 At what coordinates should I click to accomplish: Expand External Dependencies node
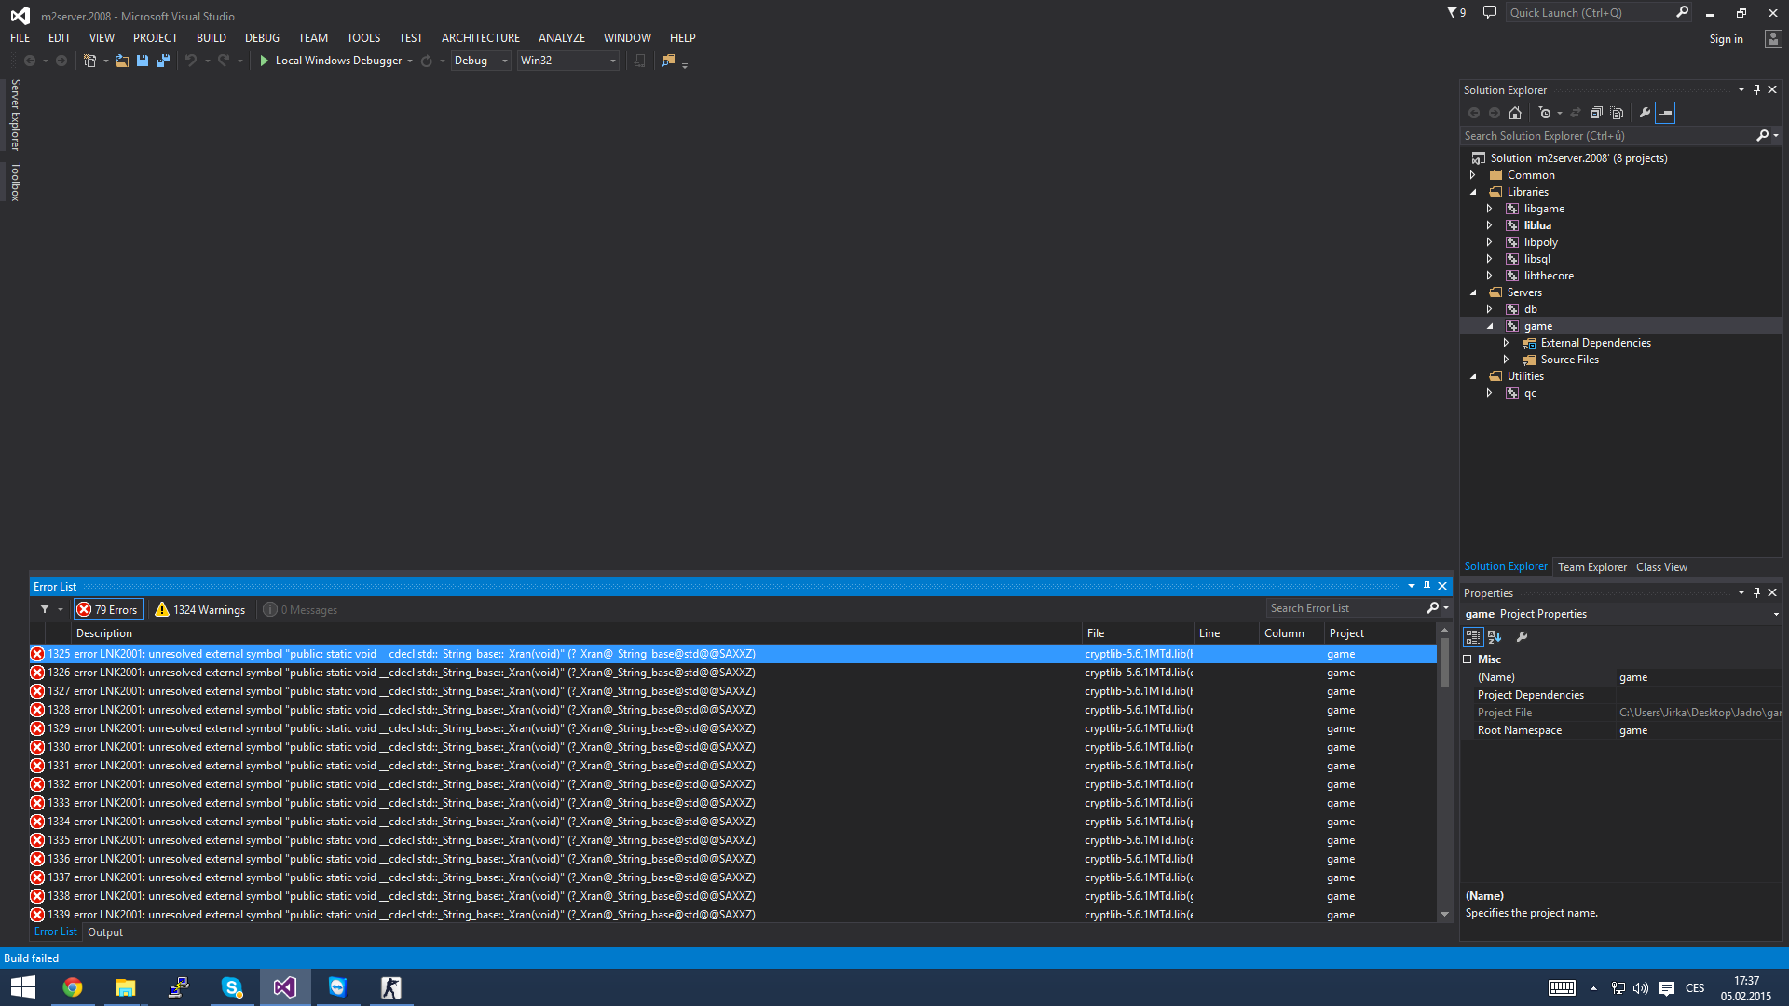(x=1507, y=343)
